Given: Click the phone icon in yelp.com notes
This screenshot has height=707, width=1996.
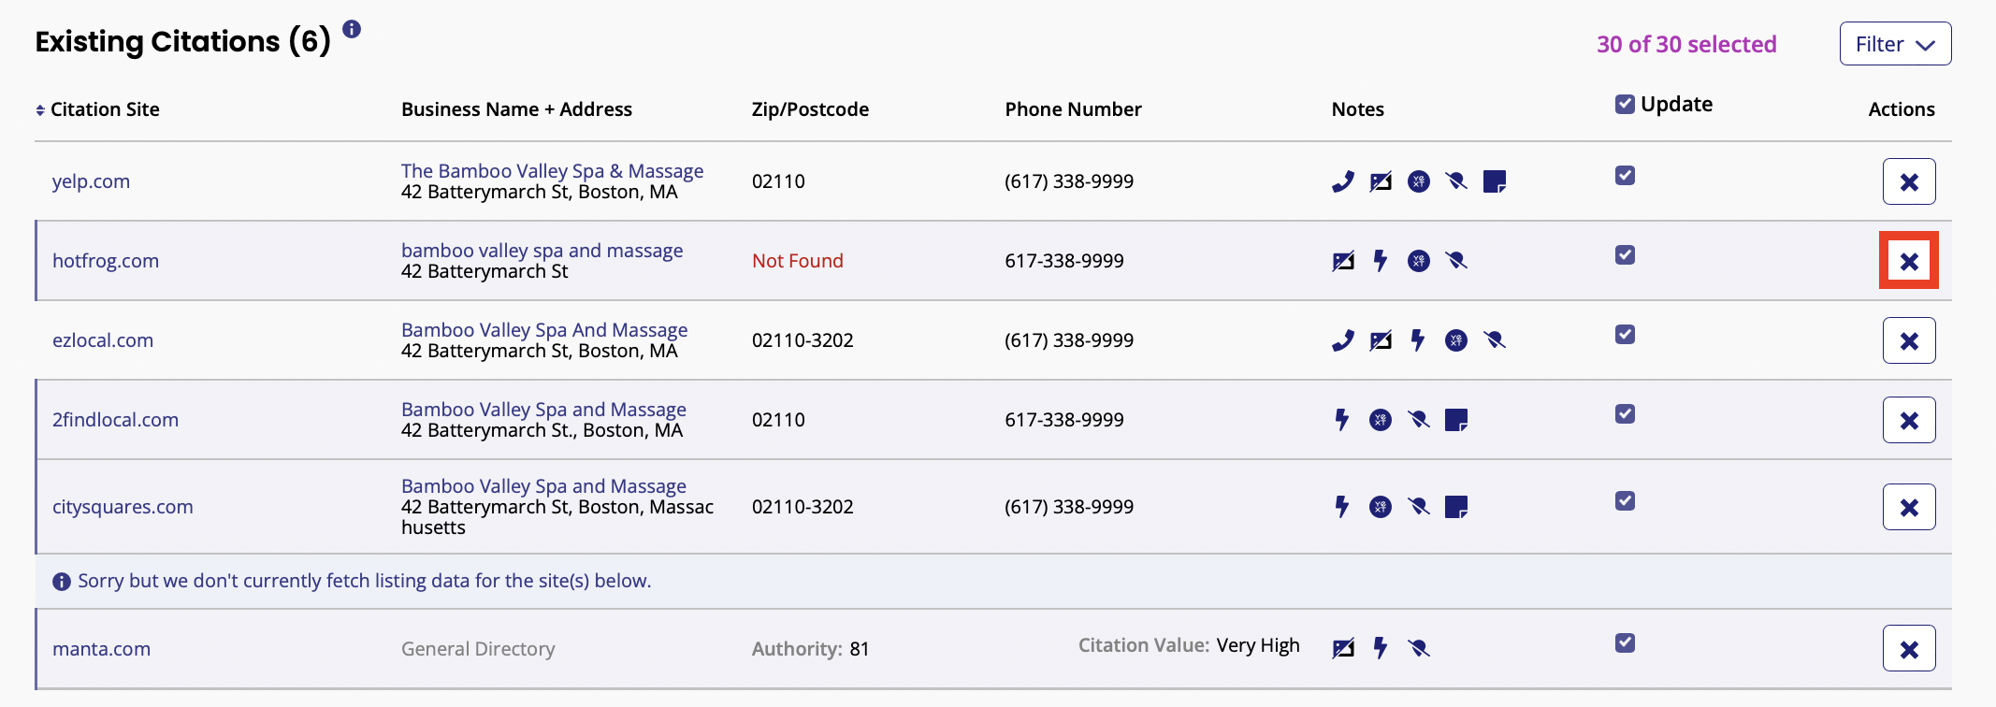Looking at the screenshot, I should click(1343, 181).
